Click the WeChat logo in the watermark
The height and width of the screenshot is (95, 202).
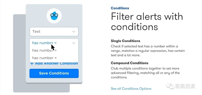click(x=170, y=86)
